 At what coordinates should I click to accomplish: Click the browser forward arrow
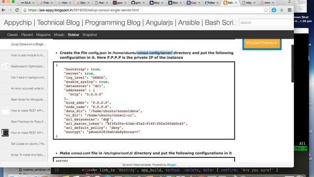tap(10, 10)
